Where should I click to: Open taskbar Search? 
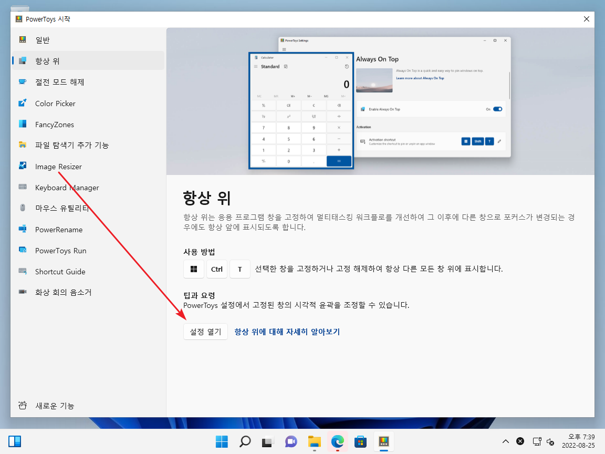click(x=245, y=441)
